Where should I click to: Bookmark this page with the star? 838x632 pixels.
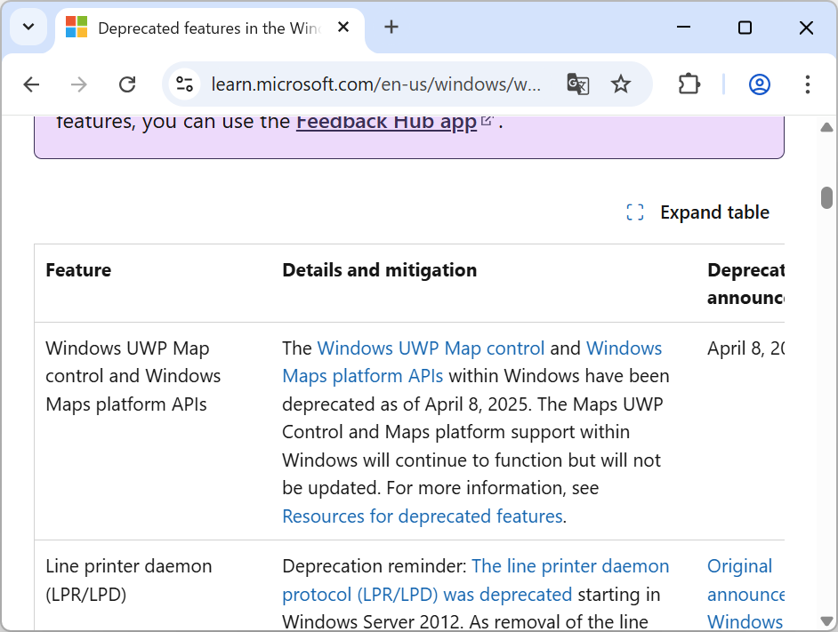(x=621, y=84)
